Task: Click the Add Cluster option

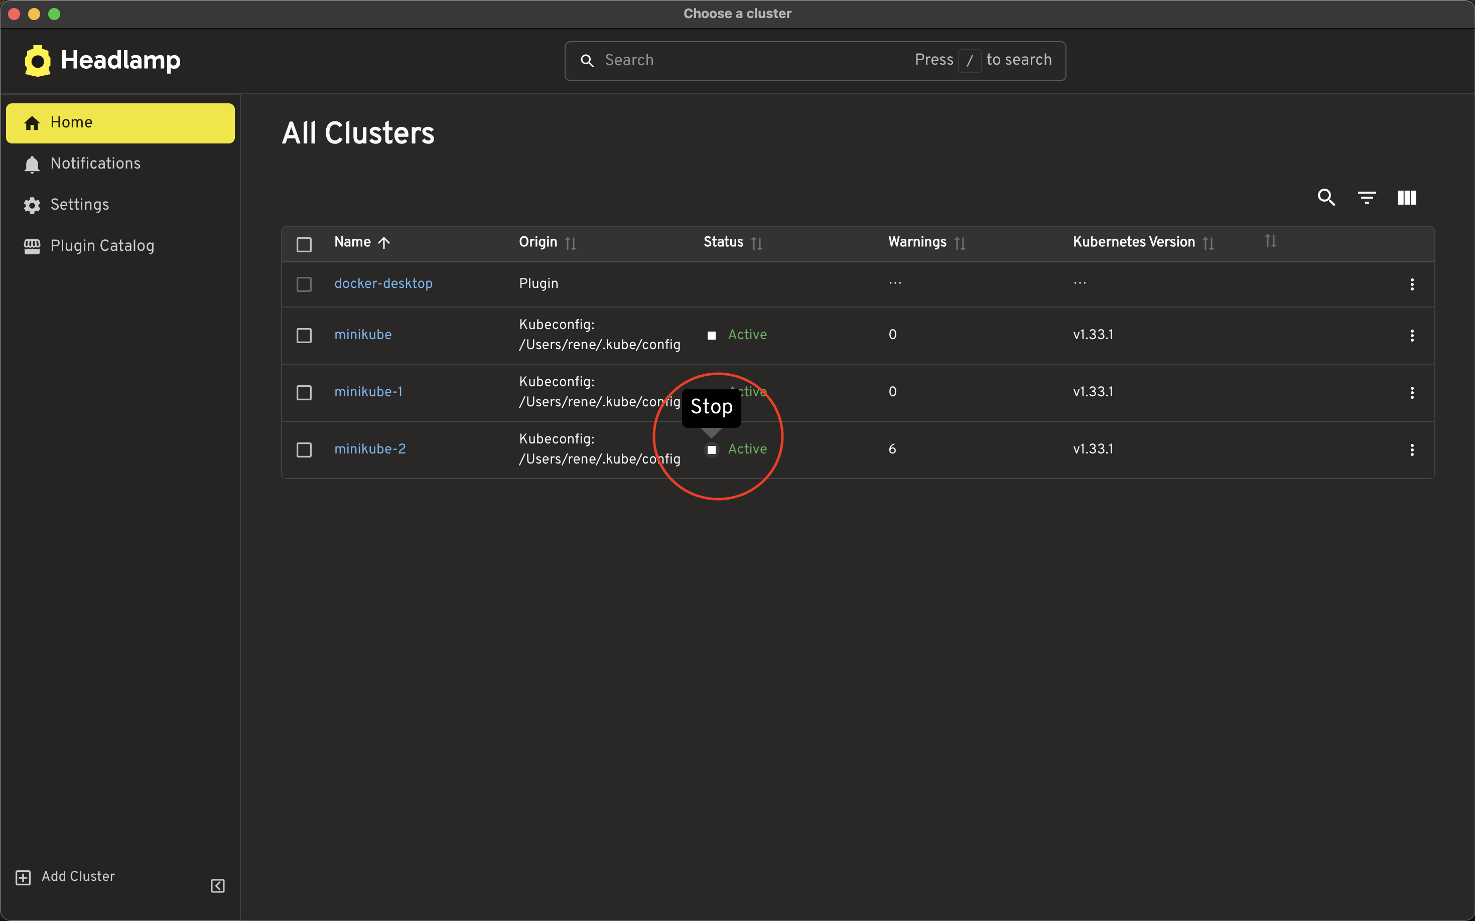Action: pos(77,876)
